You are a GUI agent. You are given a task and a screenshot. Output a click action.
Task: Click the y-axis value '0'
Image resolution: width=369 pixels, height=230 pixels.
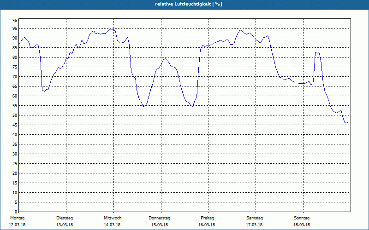click(16, 212)
